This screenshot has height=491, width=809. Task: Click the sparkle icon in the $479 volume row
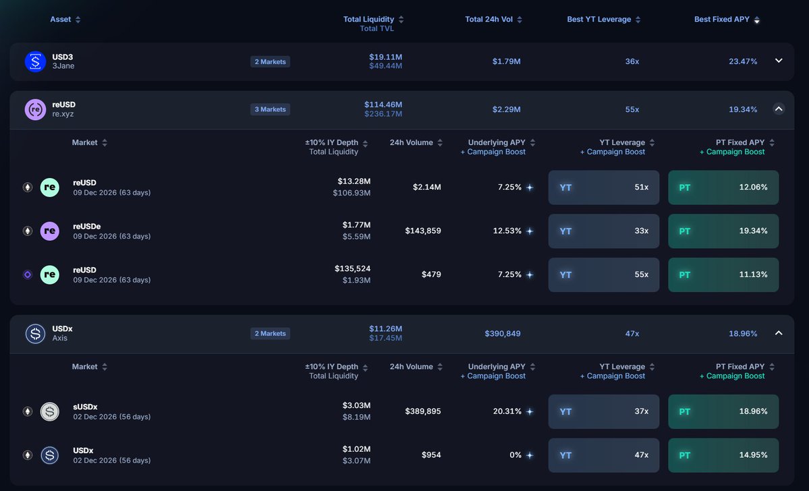(530, 275)
